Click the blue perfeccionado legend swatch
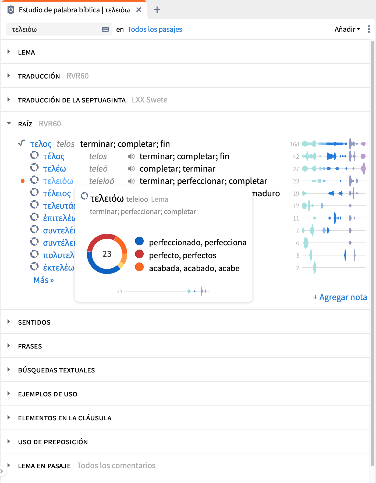 pos(139,241)
